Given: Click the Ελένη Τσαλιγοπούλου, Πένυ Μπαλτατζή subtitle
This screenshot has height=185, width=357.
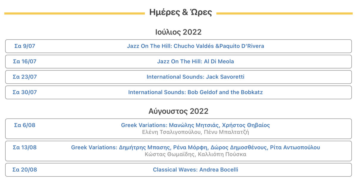Looking at the screenshot, I should pyautogui.click(x=195, y=132).
